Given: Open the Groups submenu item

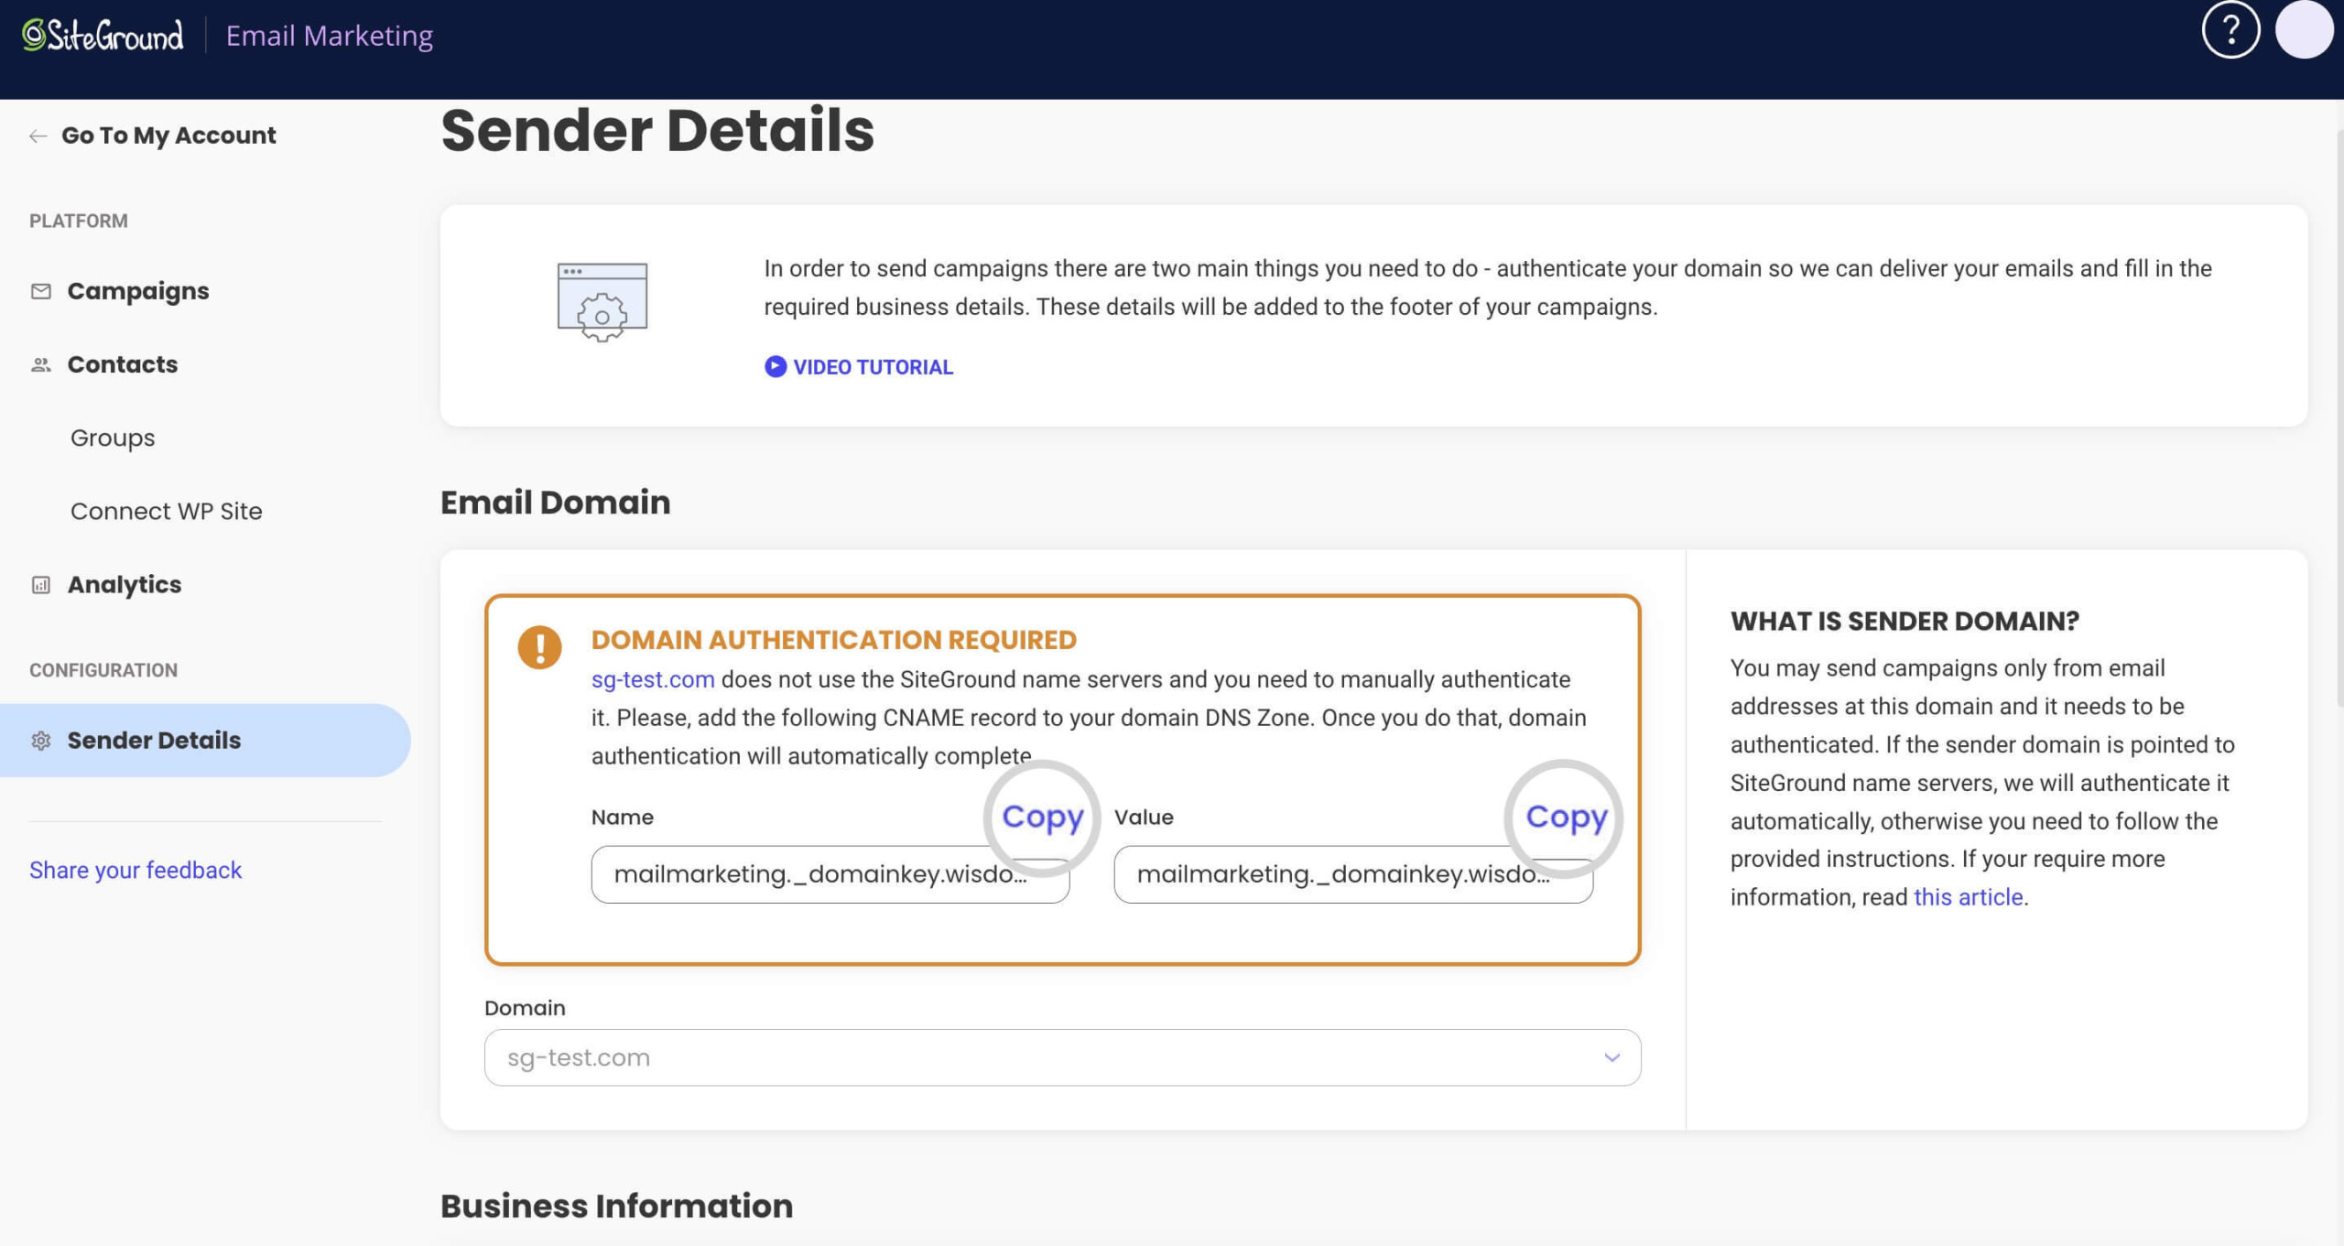Looking at the screenshot, I should [113, 438].
